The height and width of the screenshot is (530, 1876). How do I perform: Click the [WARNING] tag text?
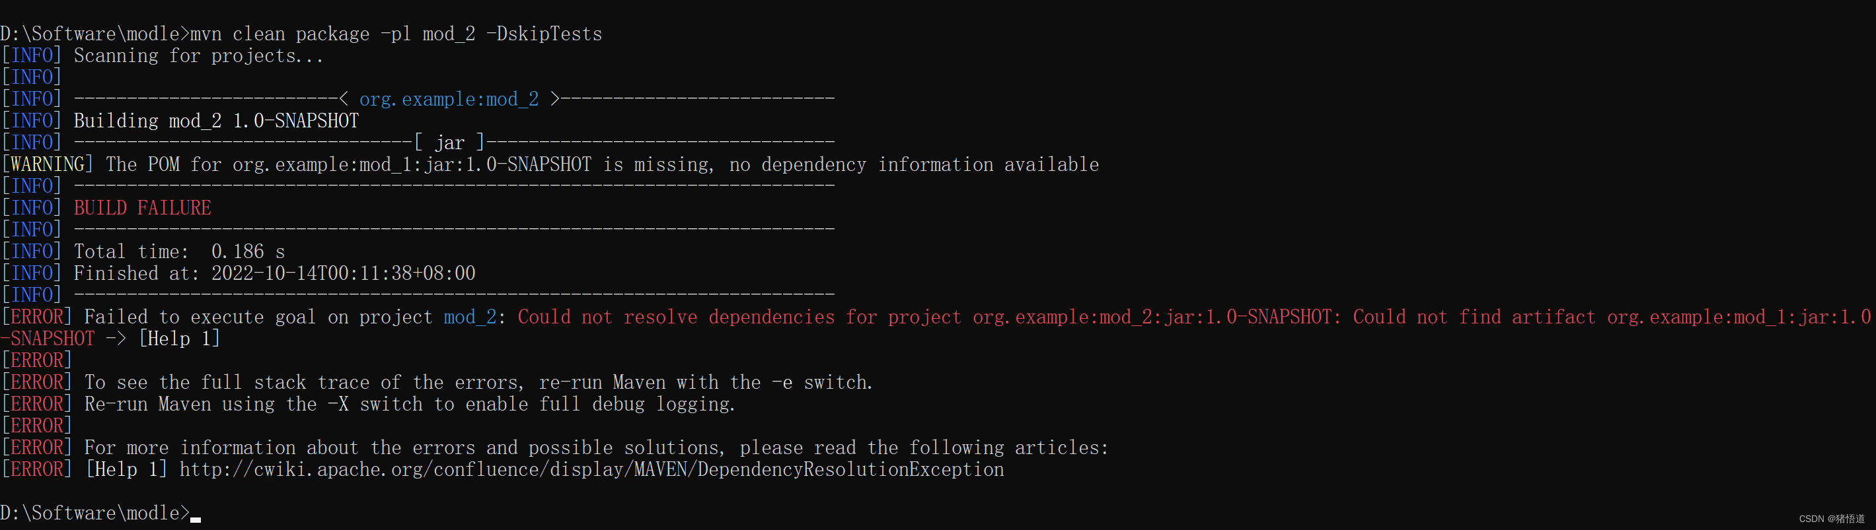[48, 165]
